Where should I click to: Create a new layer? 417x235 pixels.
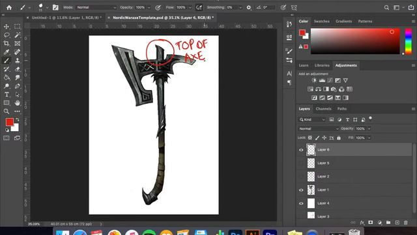(397, 223)
